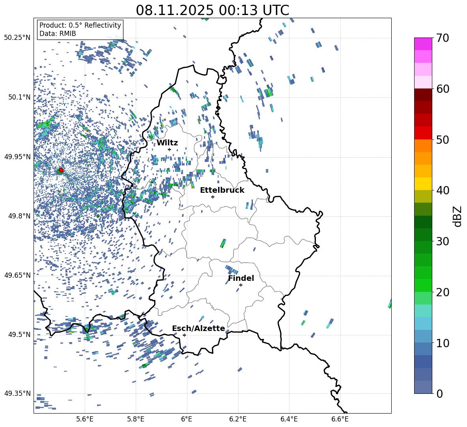The image size is (467, 427).
Task: Click the Wiltz station cross marker
Action: [169, 149]
